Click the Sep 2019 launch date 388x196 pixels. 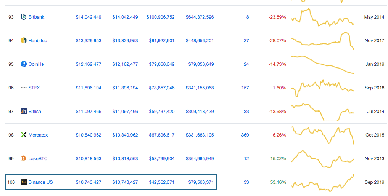[374, 182]
